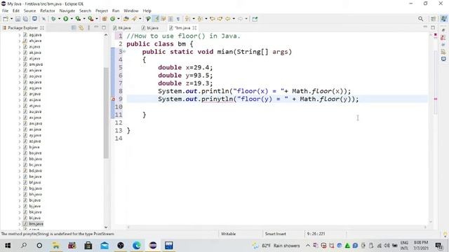Click the Open Perspective icon
449x252 pixels.
click(x=434, y=19)
